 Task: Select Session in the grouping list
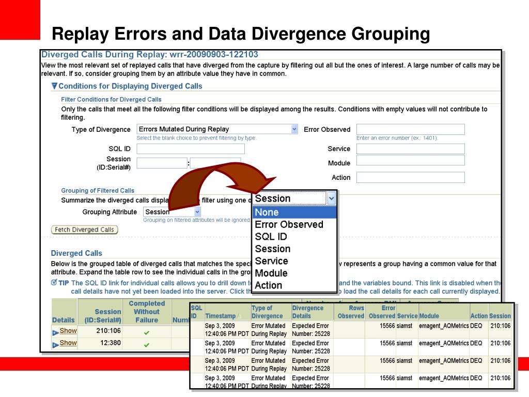coord(294,249)
